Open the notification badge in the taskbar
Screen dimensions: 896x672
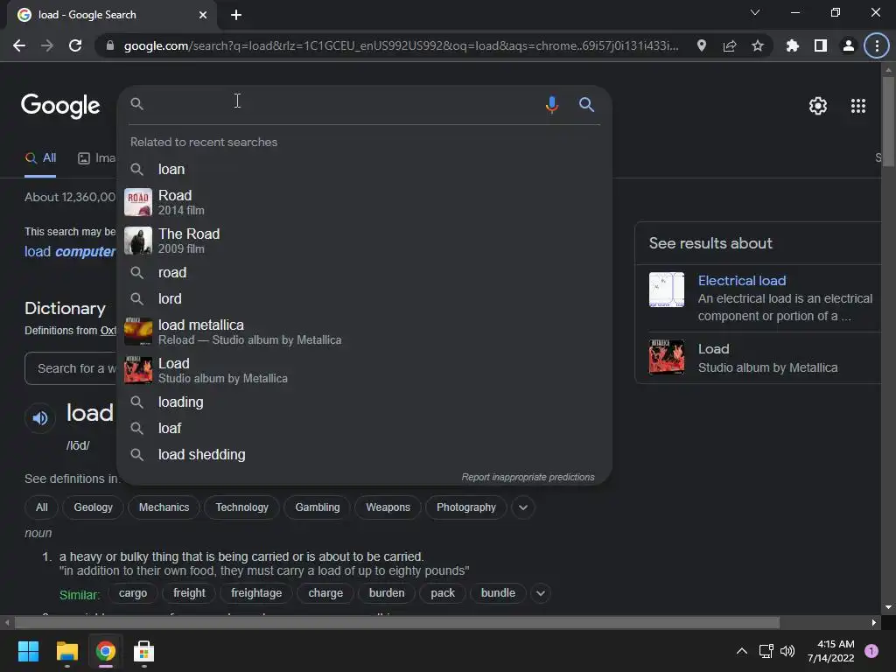coord(871,651)
